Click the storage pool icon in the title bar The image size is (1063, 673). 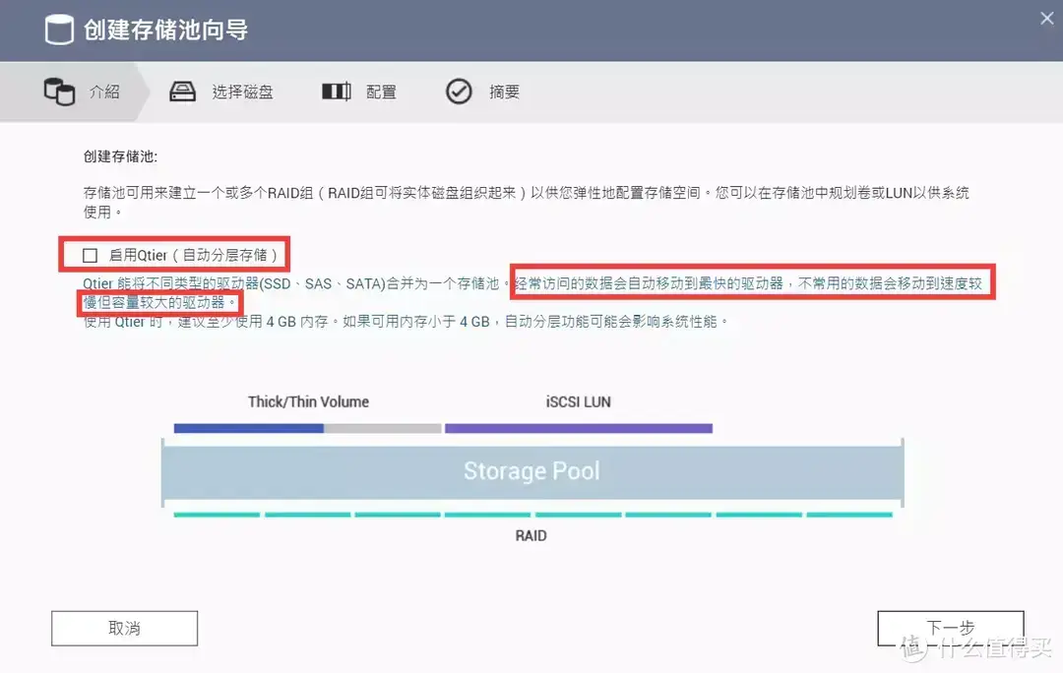click(58, 29)
